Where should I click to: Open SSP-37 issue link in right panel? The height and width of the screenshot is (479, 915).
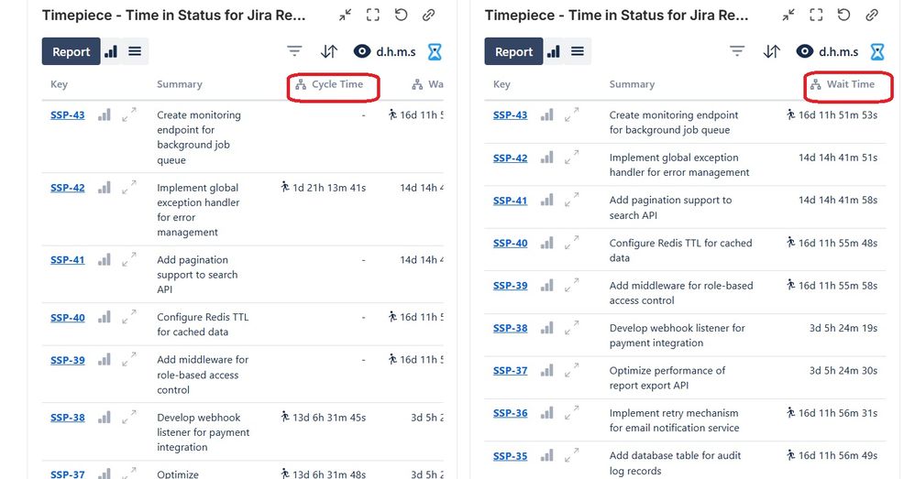[x=510, y=371]
